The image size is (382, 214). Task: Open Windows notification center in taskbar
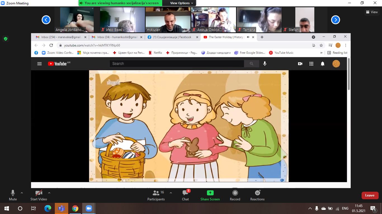pyautogui.click(x=373, y=208)
